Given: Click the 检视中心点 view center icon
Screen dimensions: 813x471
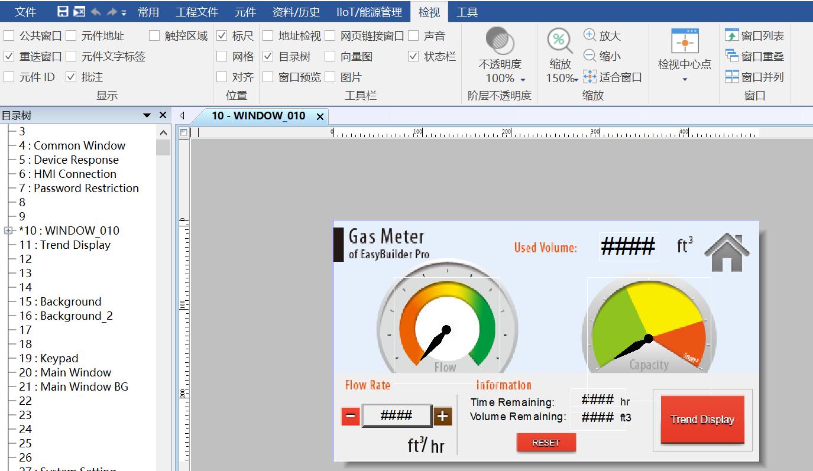Looking at the screenshot, I should pos(685,41).
